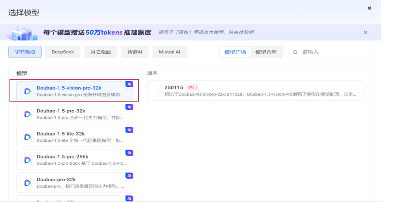Click the Doubao-1.5-pro-32k model logo icon
This screenshot has width=399, height=202.
(27, 114)
